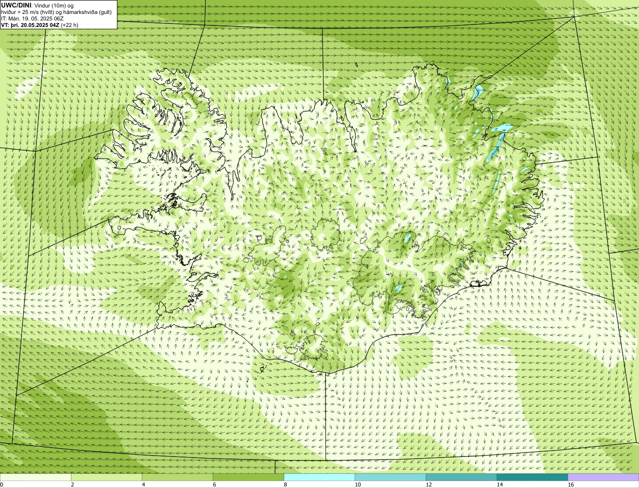Click the 'UWC/DINI: Vindur (10m) og' title line

(x=37, y=5)
